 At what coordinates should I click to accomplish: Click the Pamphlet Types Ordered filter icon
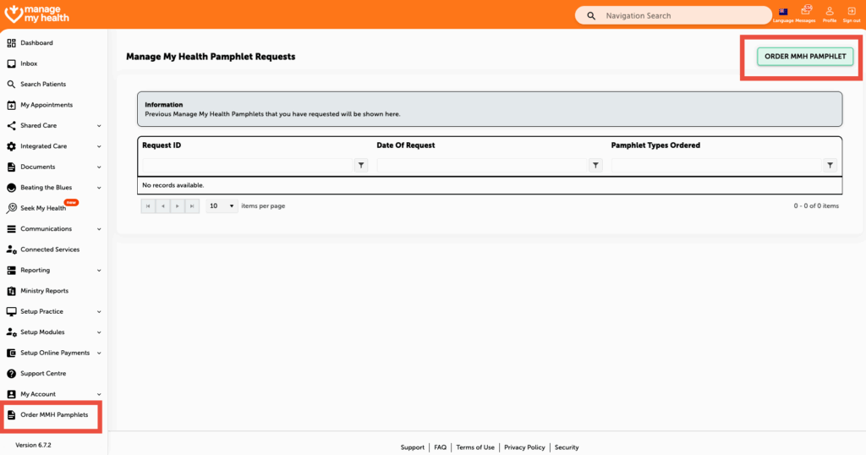[830, 166]
